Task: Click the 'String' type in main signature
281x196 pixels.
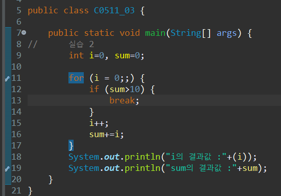Action: tap(186, 33)
